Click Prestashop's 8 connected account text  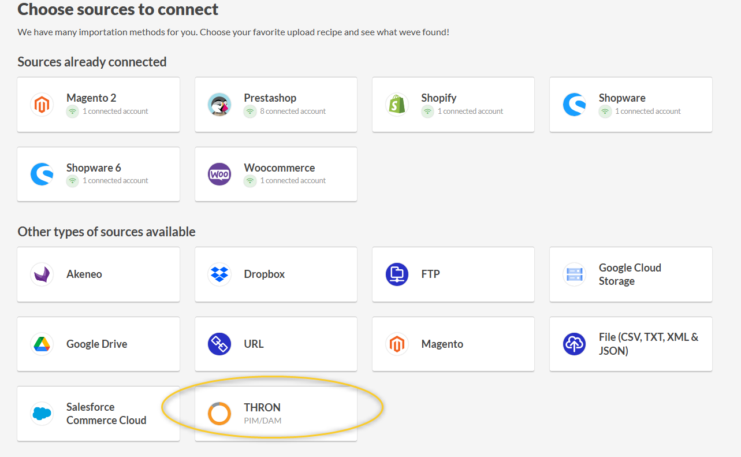point(293,112)
